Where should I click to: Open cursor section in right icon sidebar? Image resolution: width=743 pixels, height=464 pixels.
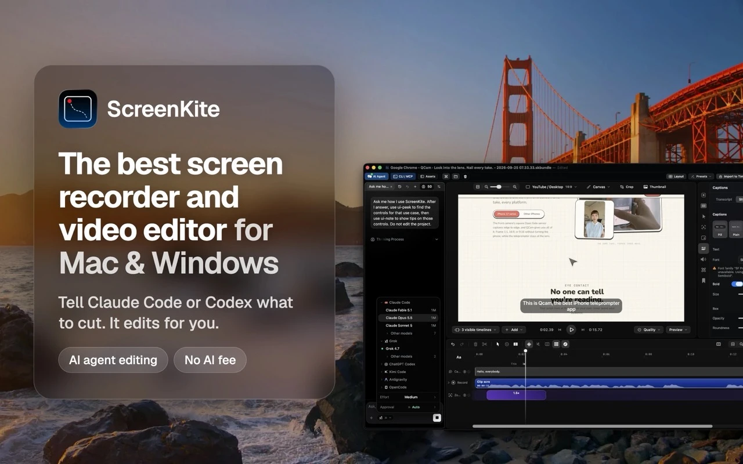(x=704, y=216)
